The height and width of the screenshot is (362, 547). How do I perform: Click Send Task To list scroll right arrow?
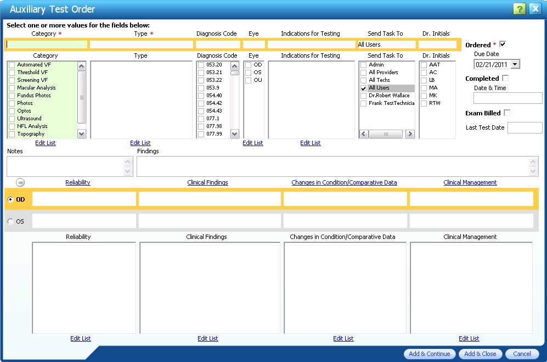coord(410,134)
